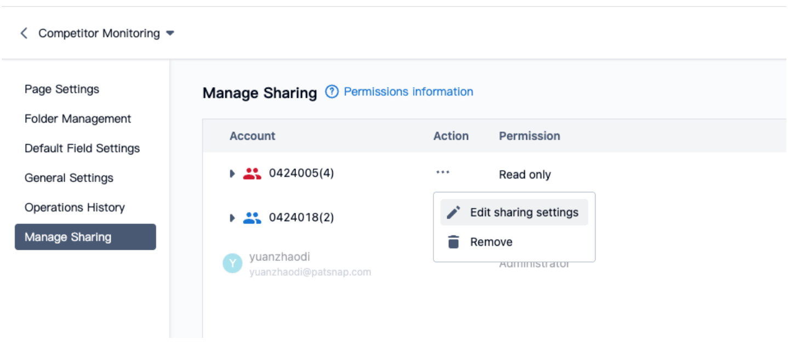
Task: Open Folder Management in the sidebar
Action: tap(78, 119)
